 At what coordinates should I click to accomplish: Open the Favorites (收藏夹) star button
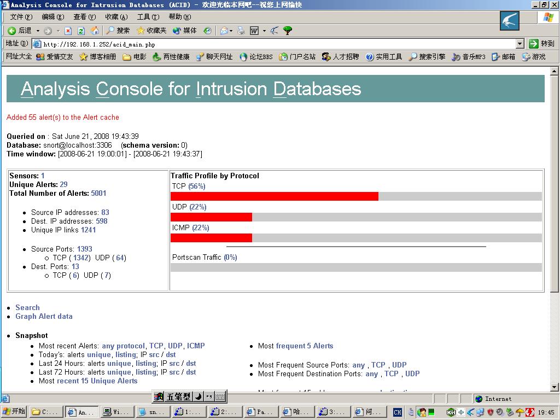[x=151, y=31]
